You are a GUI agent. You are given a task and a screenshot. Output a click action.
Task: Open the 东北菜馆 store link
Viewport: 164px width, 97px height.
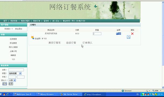(13, 43)
